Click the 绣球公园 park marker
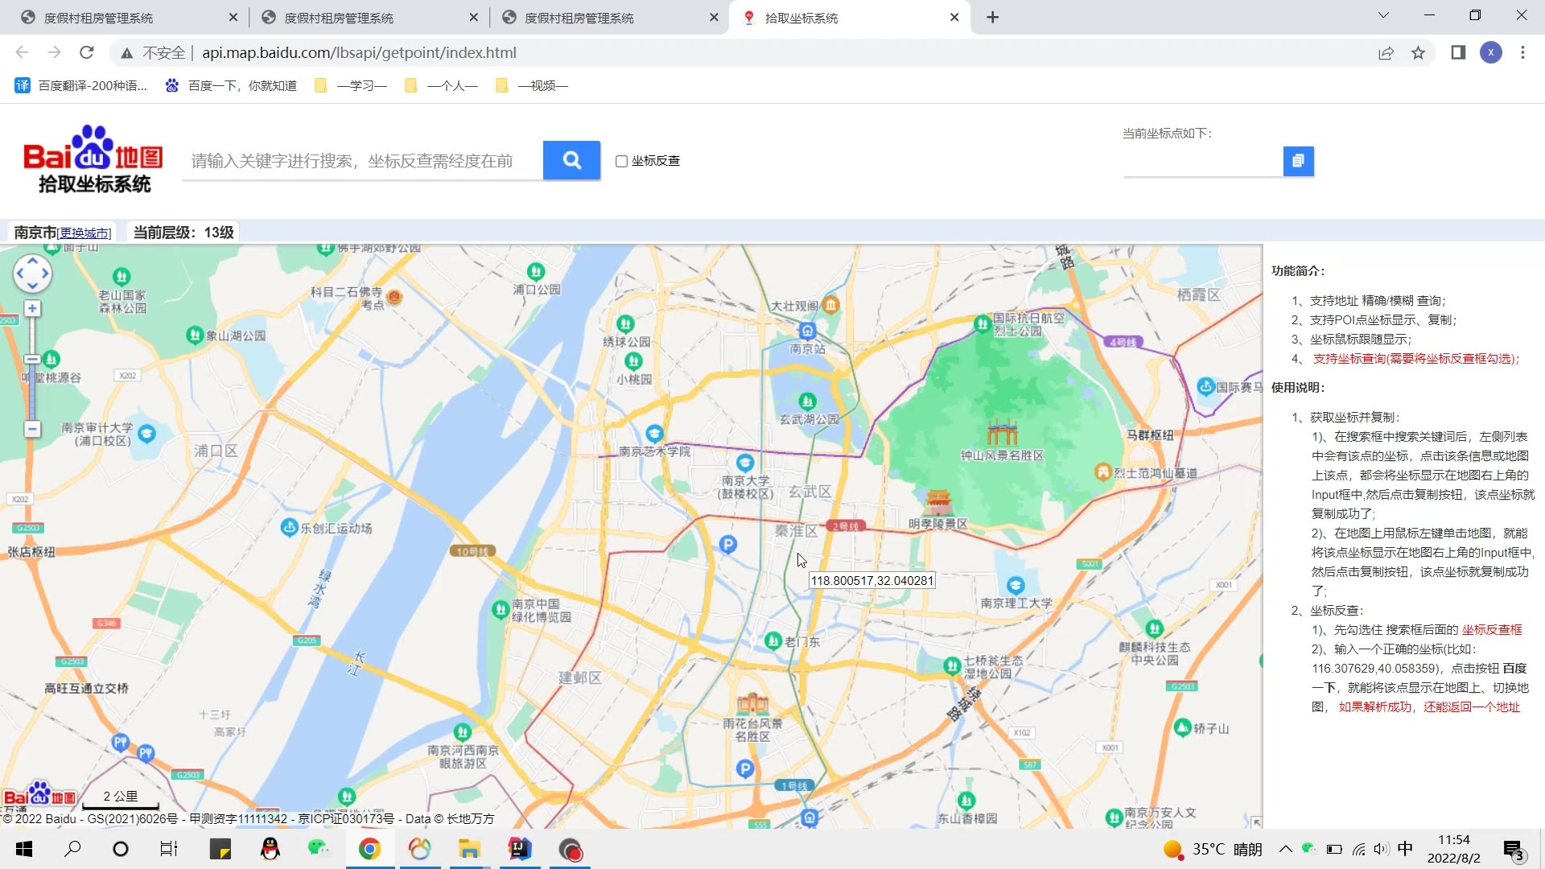Viewport: 1545px width, 869px height. pos(627,324)
